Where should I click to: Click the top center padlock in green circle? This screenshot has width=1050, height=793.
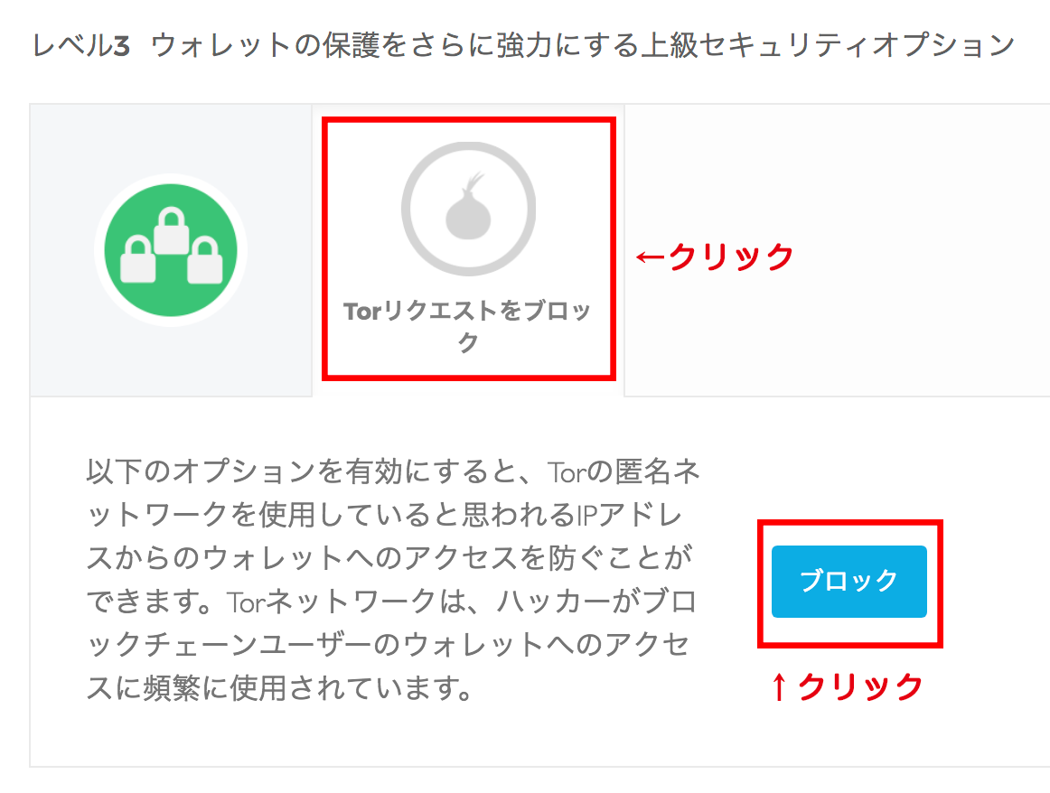(x=172, y=230)
